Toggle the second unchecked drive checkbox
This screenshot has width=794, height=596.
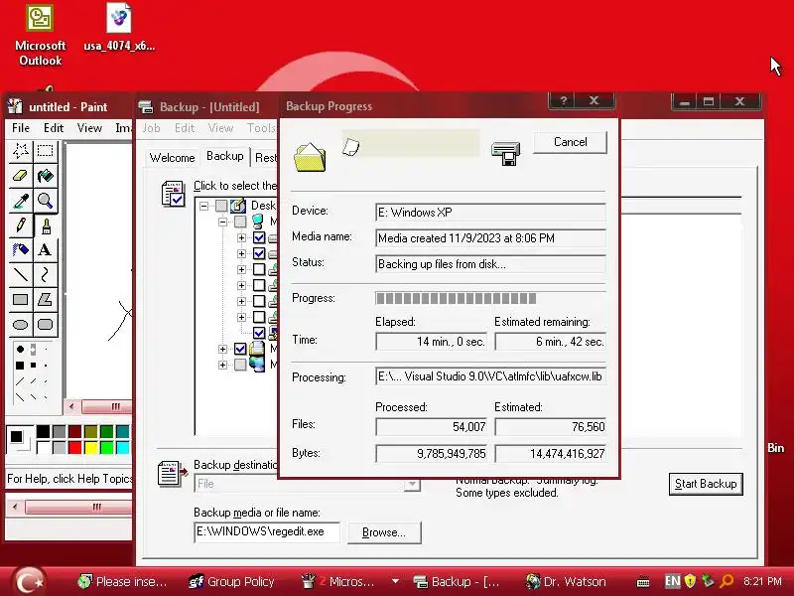coord(259,285)
